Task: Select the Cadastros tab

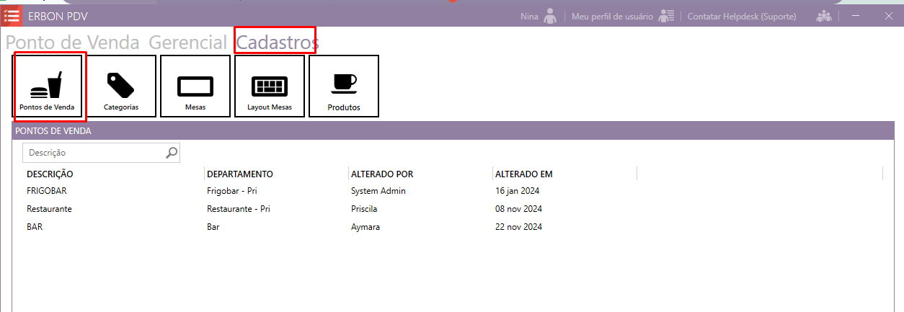Action: (277, 43)
